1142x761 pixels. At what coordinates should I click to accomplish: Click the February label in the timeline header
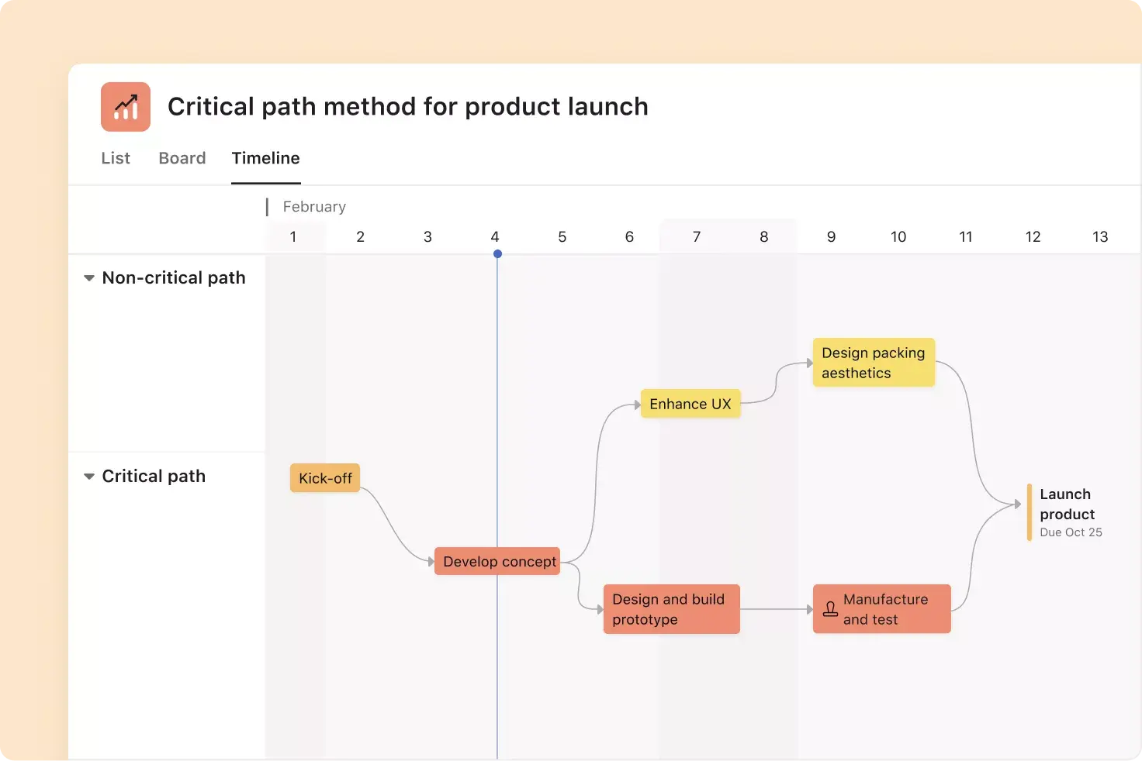pos(313,206)
